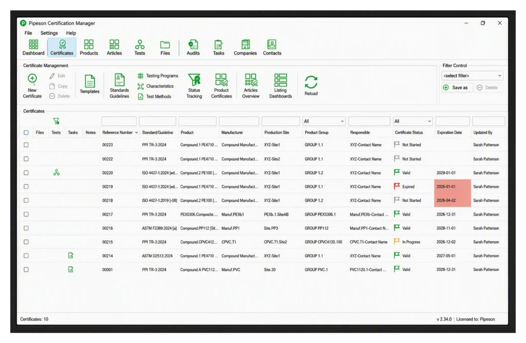This screenshot has height=343, width=526.
Task: Toggle the select-all header checkbox
Action: [26, 132]
